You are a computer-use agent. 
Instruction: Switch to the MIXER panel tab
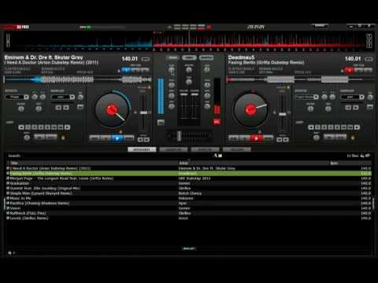172,57
